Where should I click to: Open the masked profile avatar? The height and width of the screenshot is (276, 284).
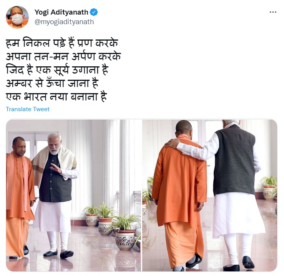[17, 17]
